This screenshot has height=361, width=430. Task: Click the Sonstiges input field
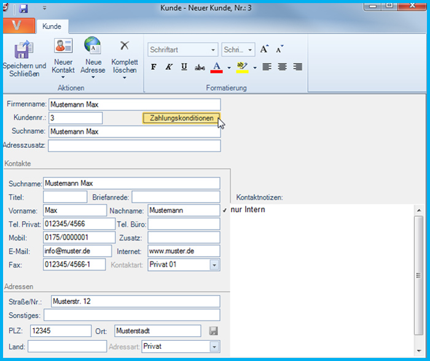coord(132,315)
